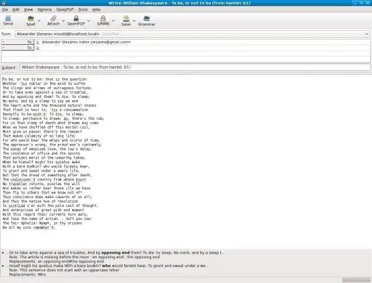This screenshot has width=372, height=283.
Task: Open the Edit menu
Action: (16, 9)
